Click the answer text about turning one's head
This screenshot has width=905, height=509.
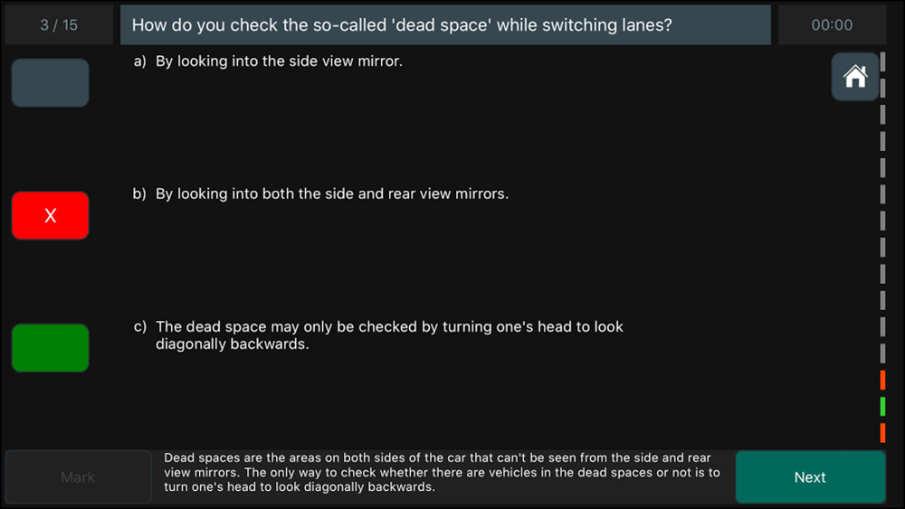389,335
